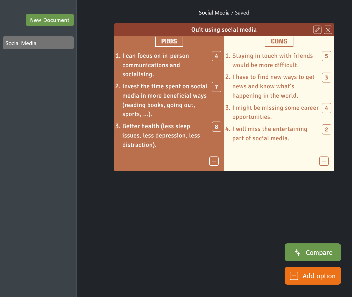
Task: Click the weight badge 7 for Invest the time
Action: click(216, 87)
